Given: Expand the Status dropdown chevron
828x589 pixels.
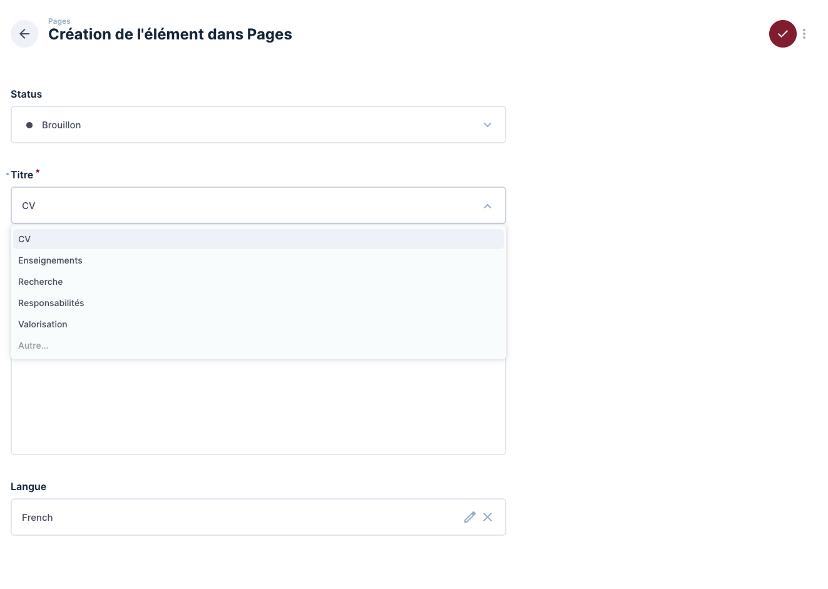Looking at the screenshot, I should click(488, 125).
